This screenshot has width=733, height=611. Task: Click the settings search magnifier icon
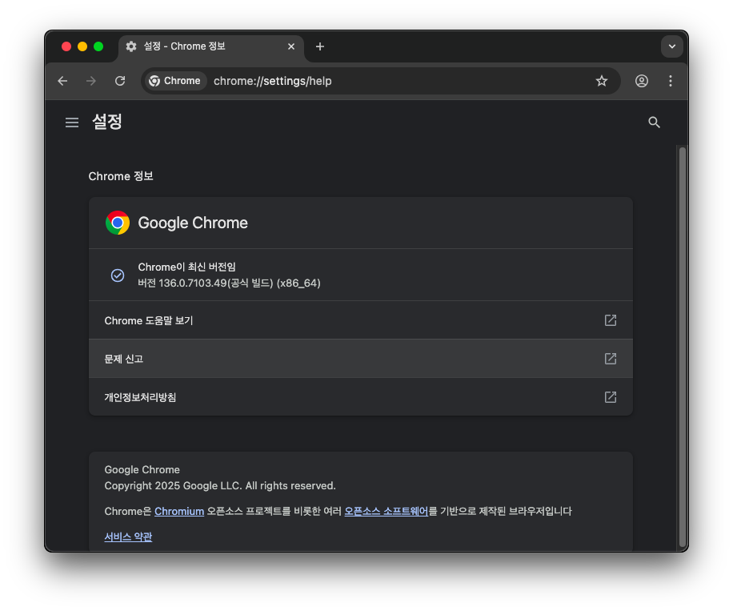(654, 123)
